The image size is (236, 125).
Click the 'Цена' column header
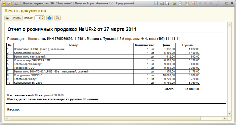coord(166,45)
